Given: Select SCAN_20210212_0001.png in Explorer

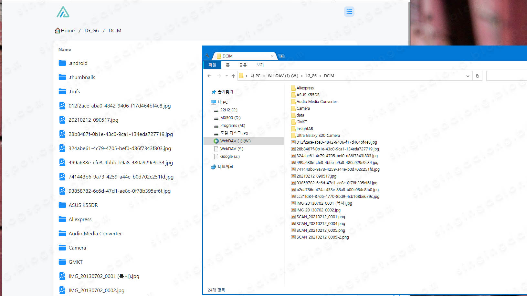Looking at the screenshot, I should (321, 217).
